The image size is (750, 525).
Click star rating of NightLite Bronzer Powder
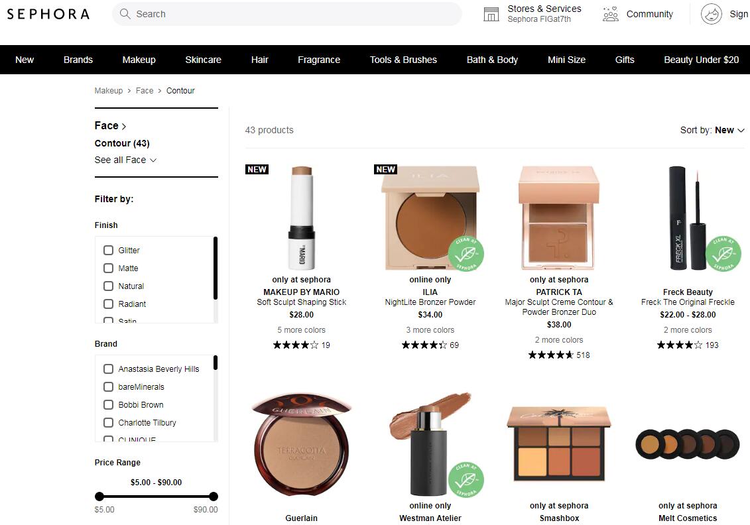pos(424,345)
